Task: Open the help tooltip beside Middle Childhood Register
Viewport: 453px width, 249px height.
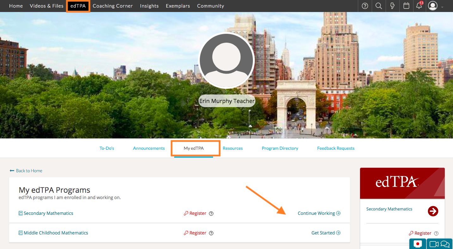Action: tap(211, 233)
